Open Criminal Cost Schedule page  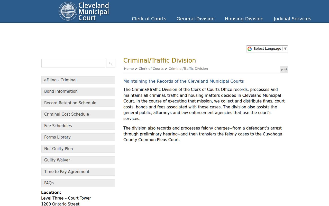click(78, 114)
